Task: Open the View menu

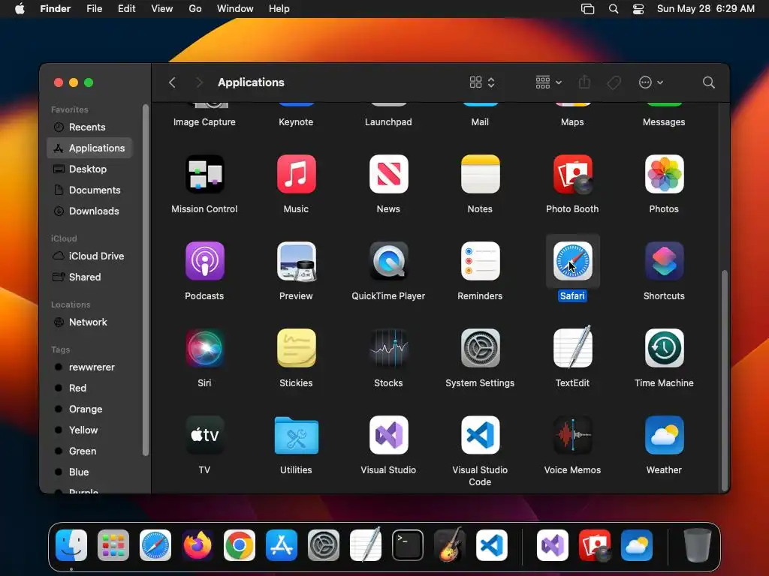Action: pos(162,9)
